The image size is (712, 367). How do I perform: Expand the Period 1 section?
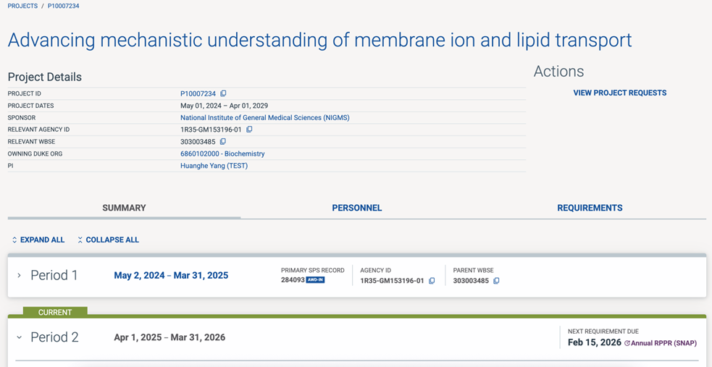(20, 276)
